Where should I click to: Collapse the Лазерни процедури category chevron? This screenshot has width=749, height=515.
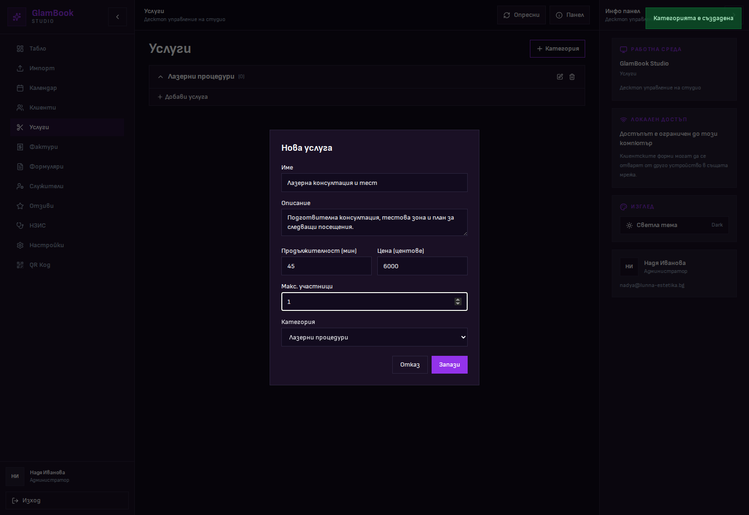tap(161, 77)
